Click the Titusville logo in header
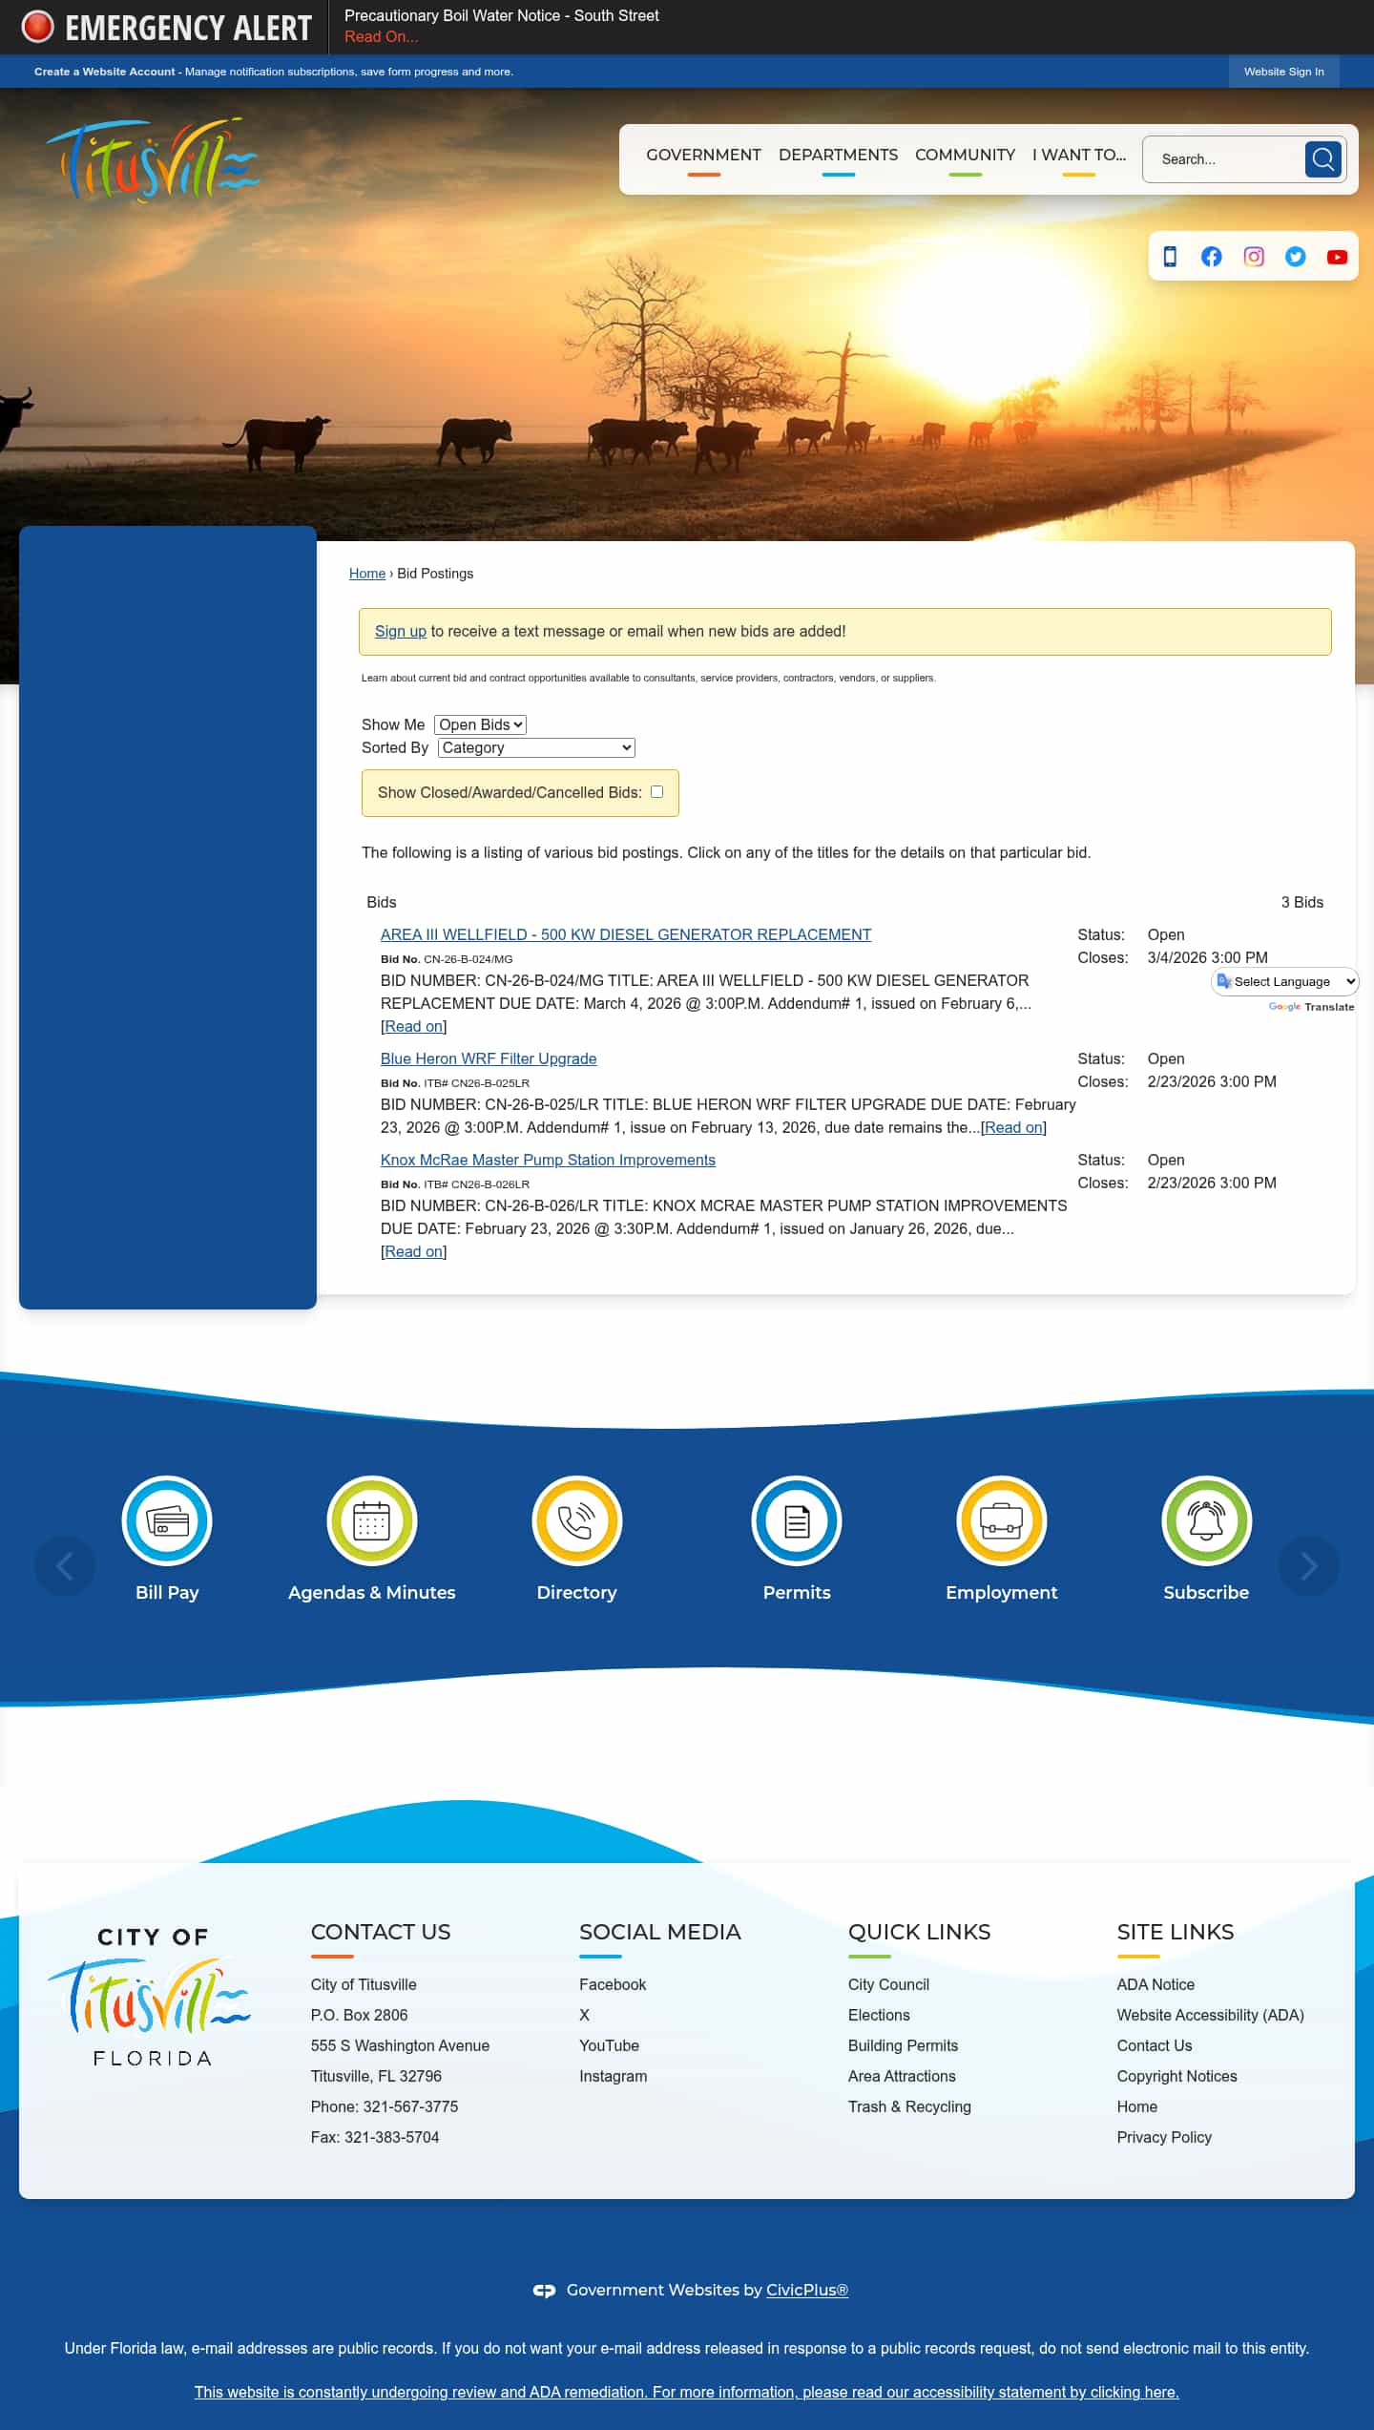Viewport: 1374px width, 2430px height. pos(152,159)
